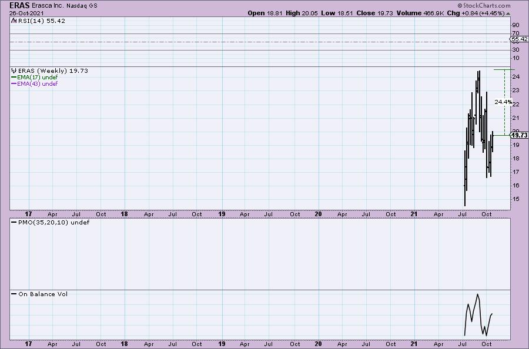The height and width of the screenshot is (349, 529).
Task: Click the 19.73 current price tag
Action: pyautogui.click(x=519, y=135)
